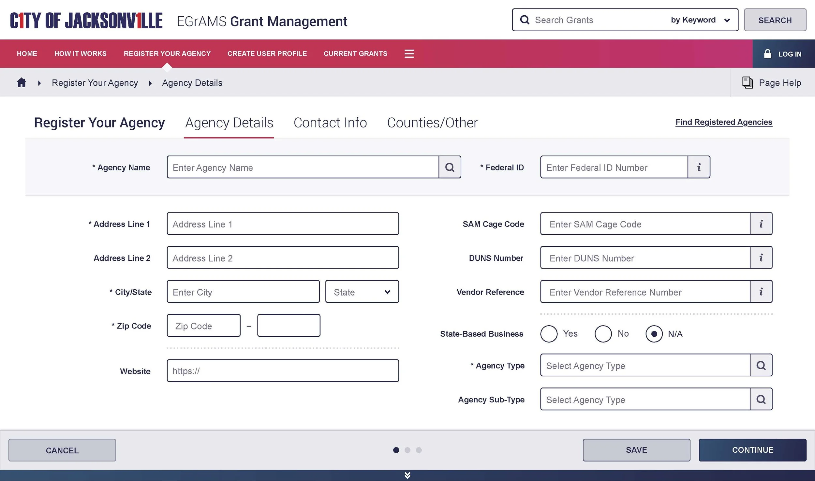Click the Agency Name search magnifier icon

tap(450, 167)
